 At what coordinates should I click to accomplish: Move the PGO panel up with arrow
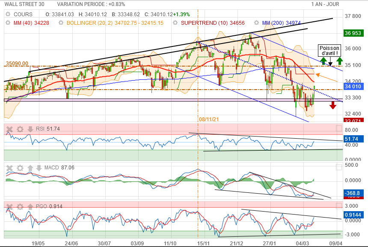coord(30,206)
